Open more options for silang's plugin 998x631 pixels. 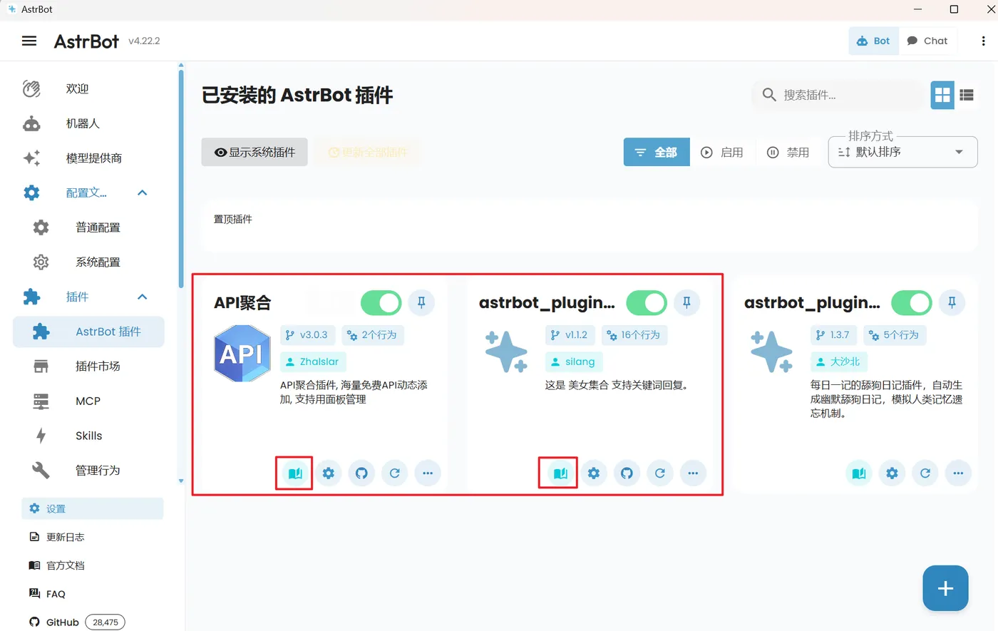[x=693, y=473]
